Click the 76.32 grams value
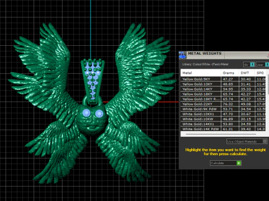269x201 pixels. coord(228,104)
